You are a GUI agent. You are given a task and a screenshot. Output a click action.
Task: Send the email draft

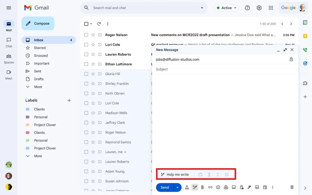(164, 187)
